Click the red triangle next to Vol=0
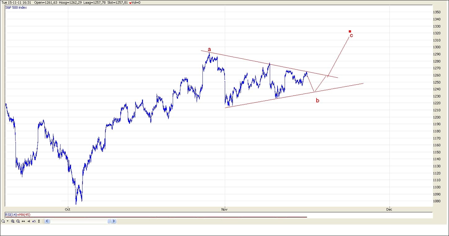Screen dimensions: 449x236 130,3
